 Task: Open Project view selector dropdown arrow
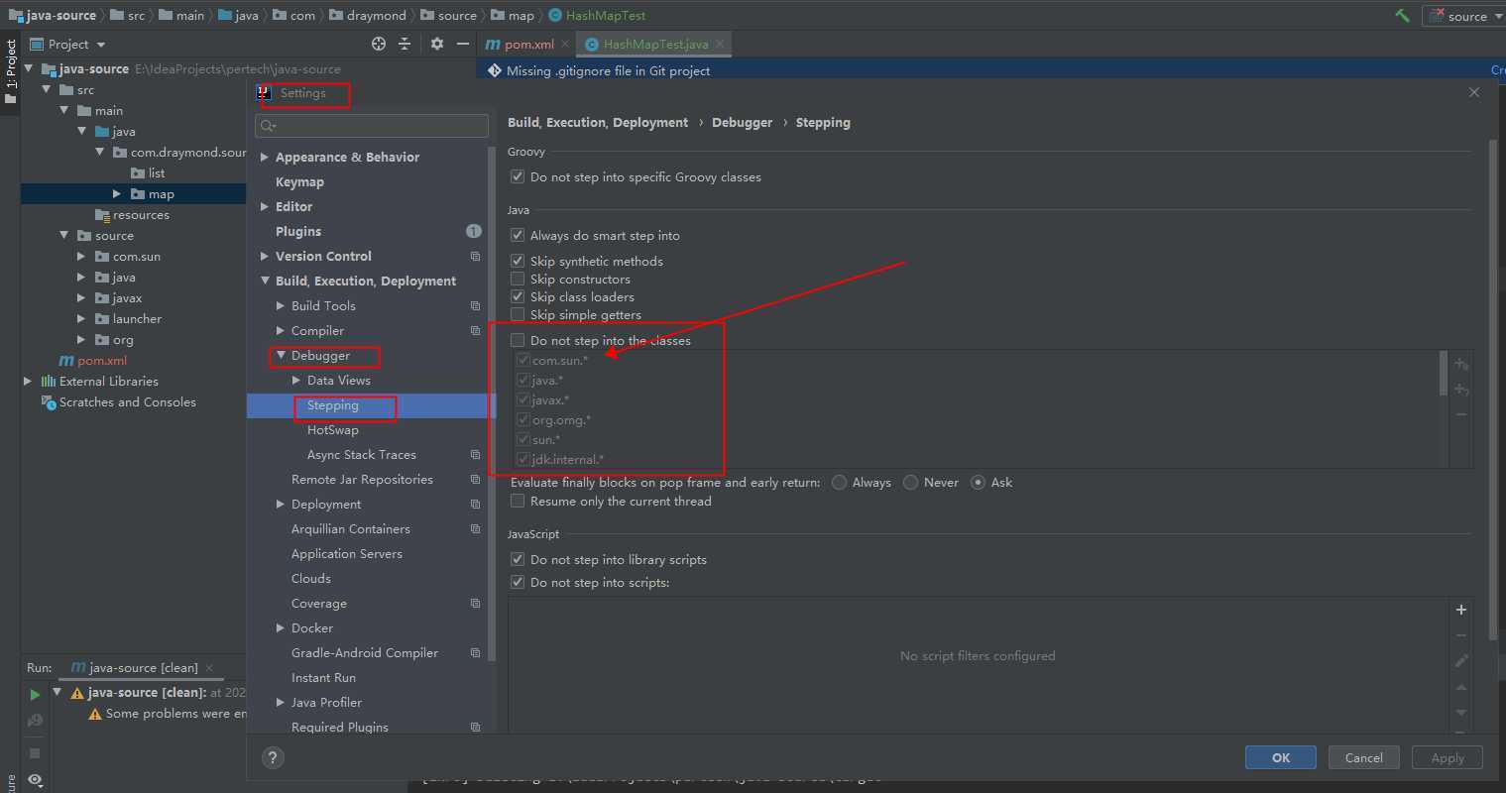[x=101, y=45]
